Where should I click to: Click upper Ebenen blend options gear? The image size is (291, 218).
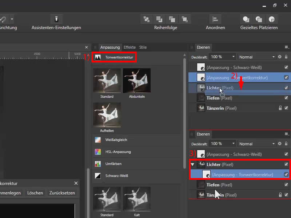click(x=280, y=57)
